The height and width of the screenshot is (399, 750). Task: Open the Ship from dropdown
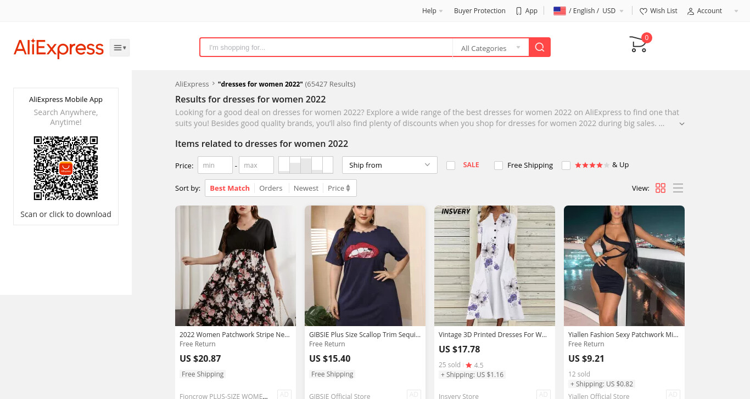(x=389, y=165)
